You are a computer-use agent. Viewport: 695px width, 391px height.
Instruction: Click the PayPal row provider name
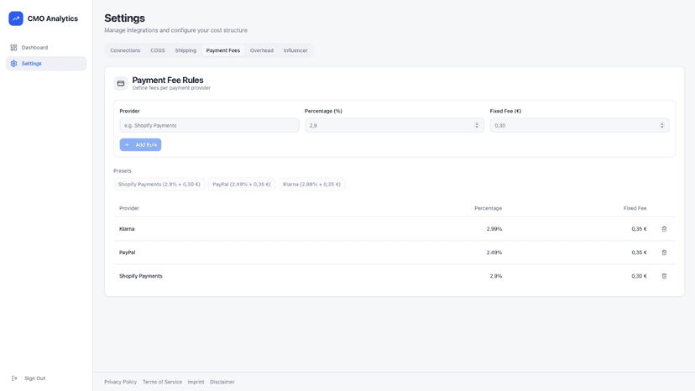(x=128, y=253)
